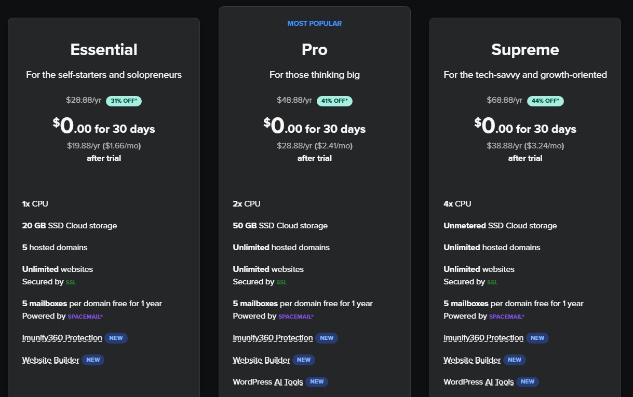Click the 41% OFF badge on Pro plan
Viewport: 633px width, 397px height.
click(334, 101)
